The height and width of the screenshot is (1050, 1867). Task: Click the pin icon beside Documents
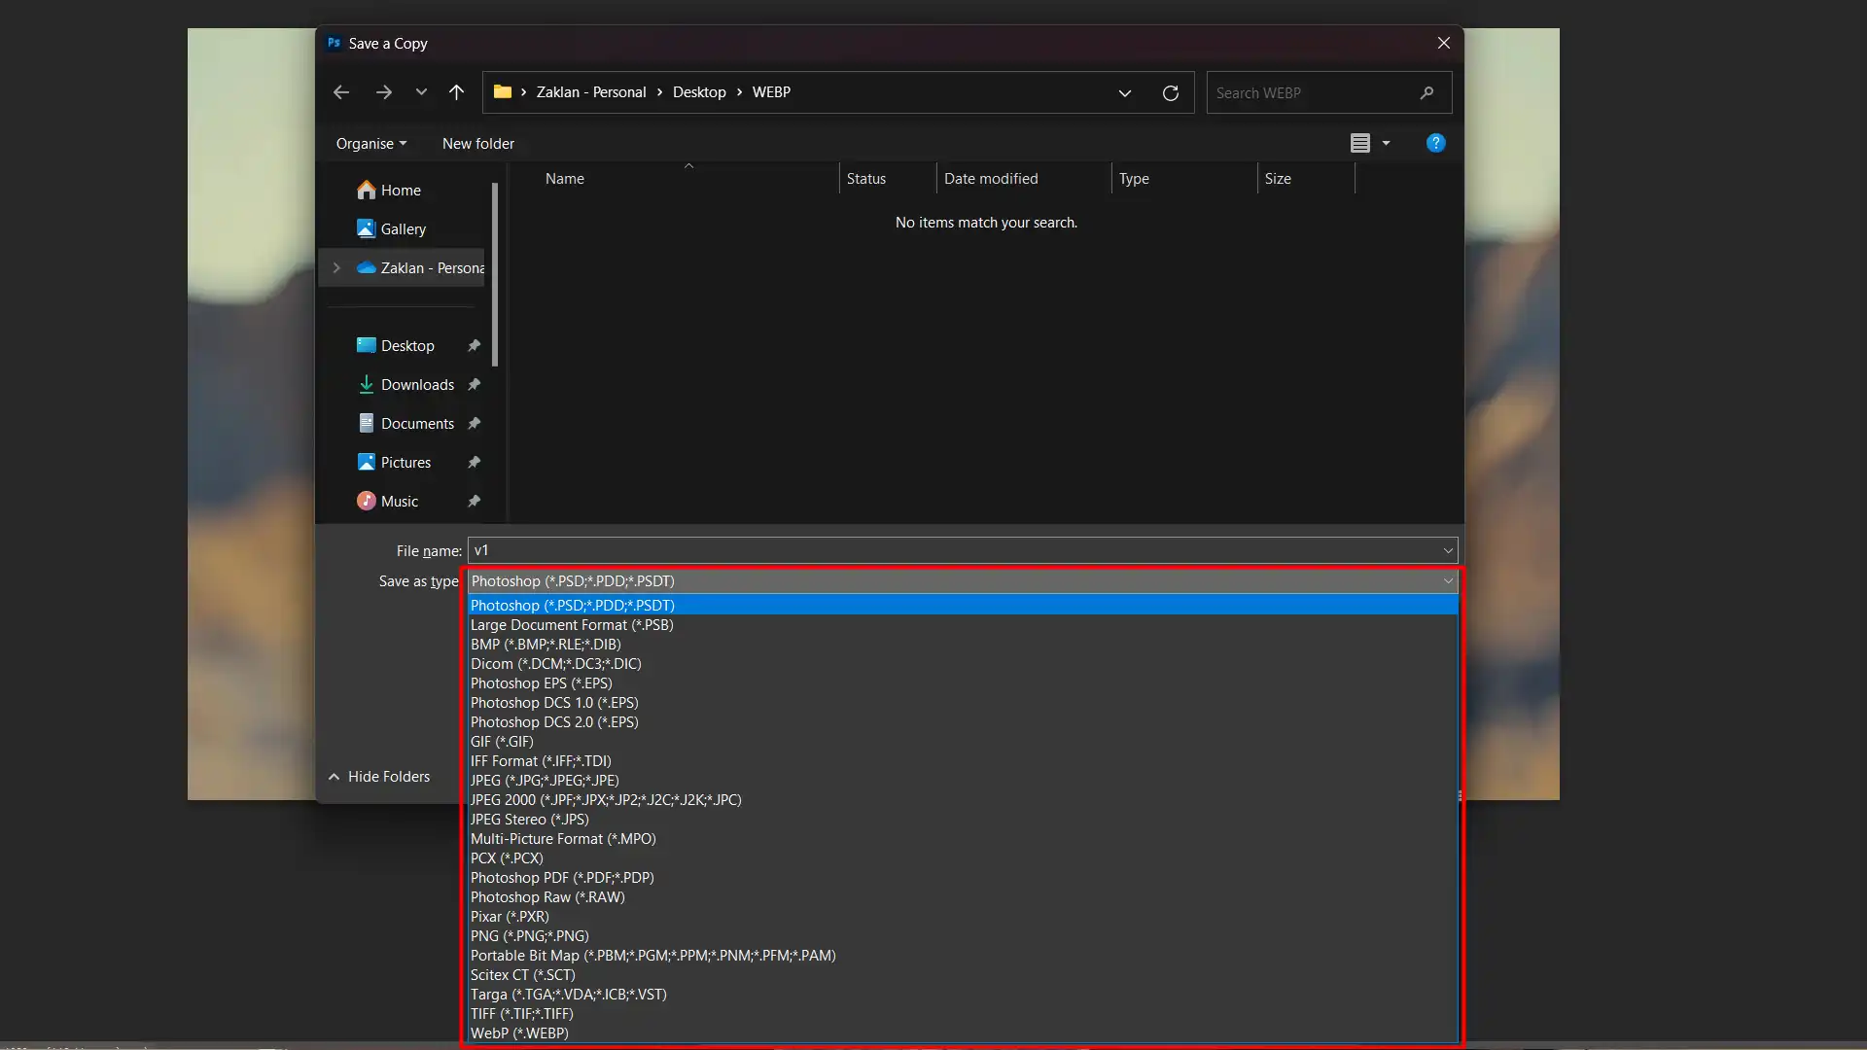474,424
